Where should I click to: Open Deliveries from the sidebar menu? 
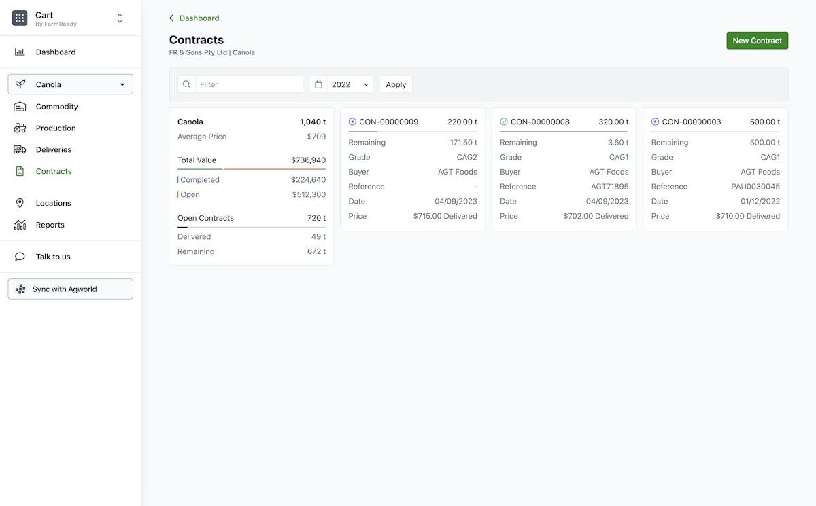54,149
